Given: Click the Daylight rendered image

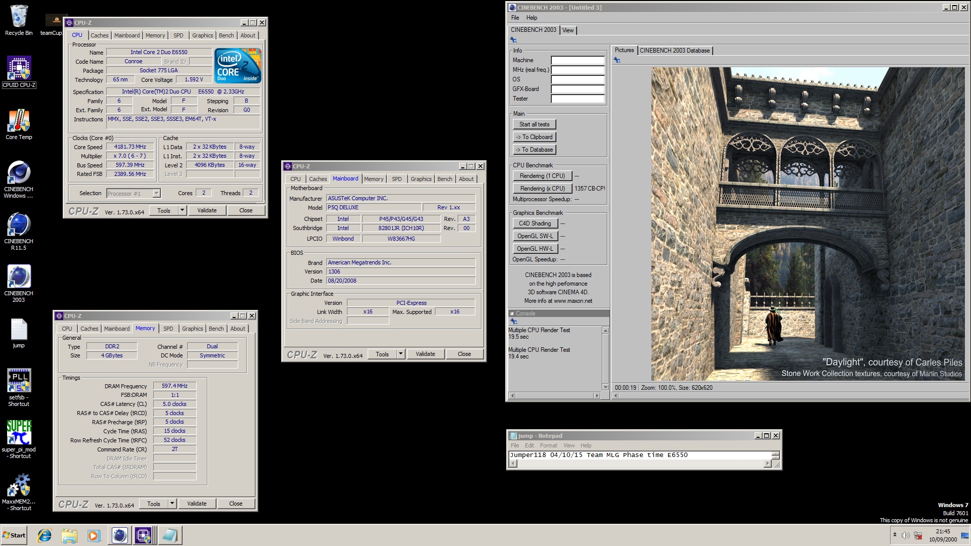Looking at the screenshot, I should point(808,224).
